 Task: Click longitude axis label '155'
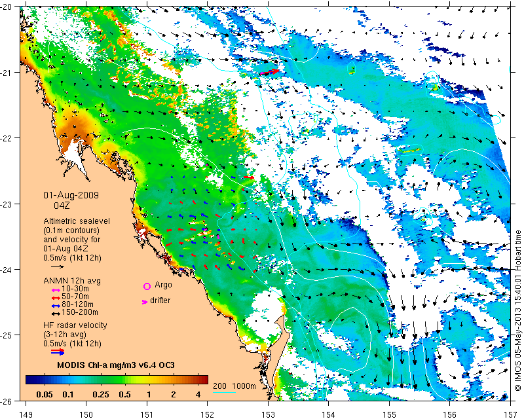[389, 414]
